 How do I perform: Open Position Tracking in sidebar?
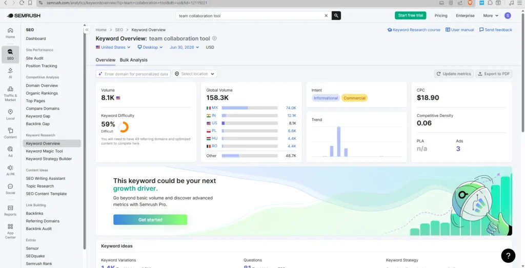pos(42,66)
